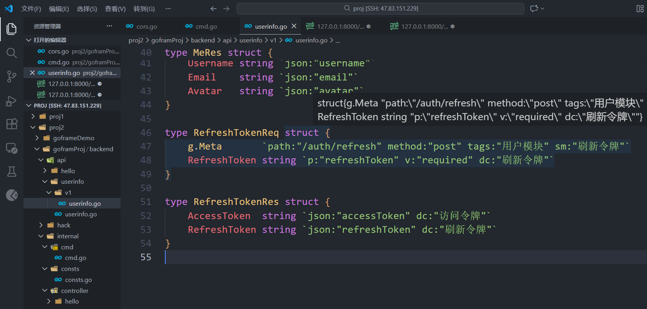Viewport: 647px width, 309px height.
Task: Open the 转到(G) menu
Action: click(x=144, y=9)
